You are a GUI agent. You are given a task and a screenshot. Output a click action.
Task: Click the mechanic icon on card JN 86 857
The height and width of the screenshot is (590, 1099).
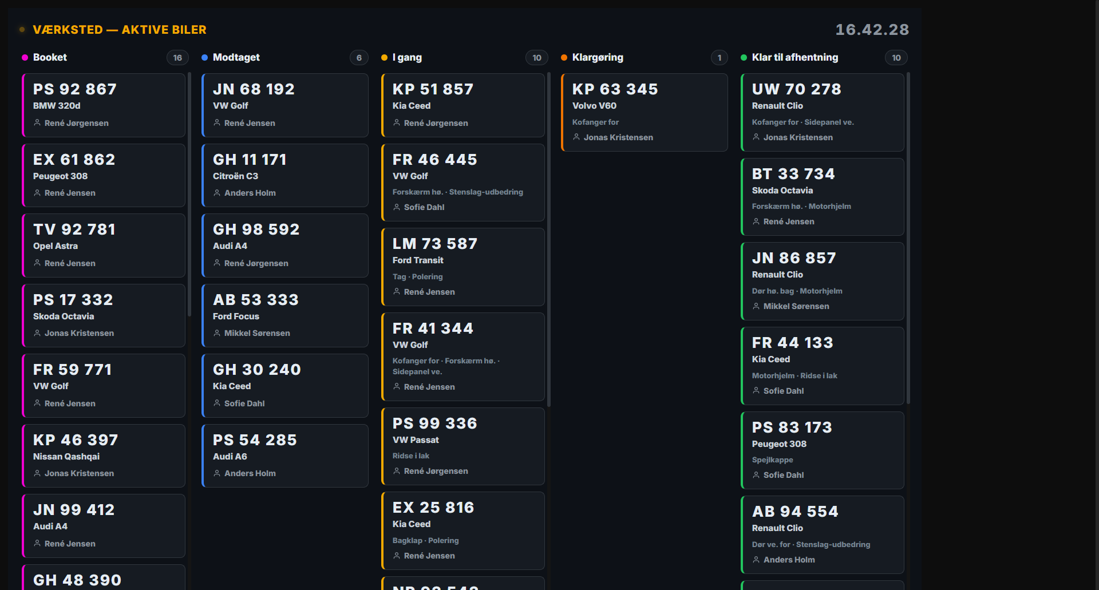pos(756,306)
